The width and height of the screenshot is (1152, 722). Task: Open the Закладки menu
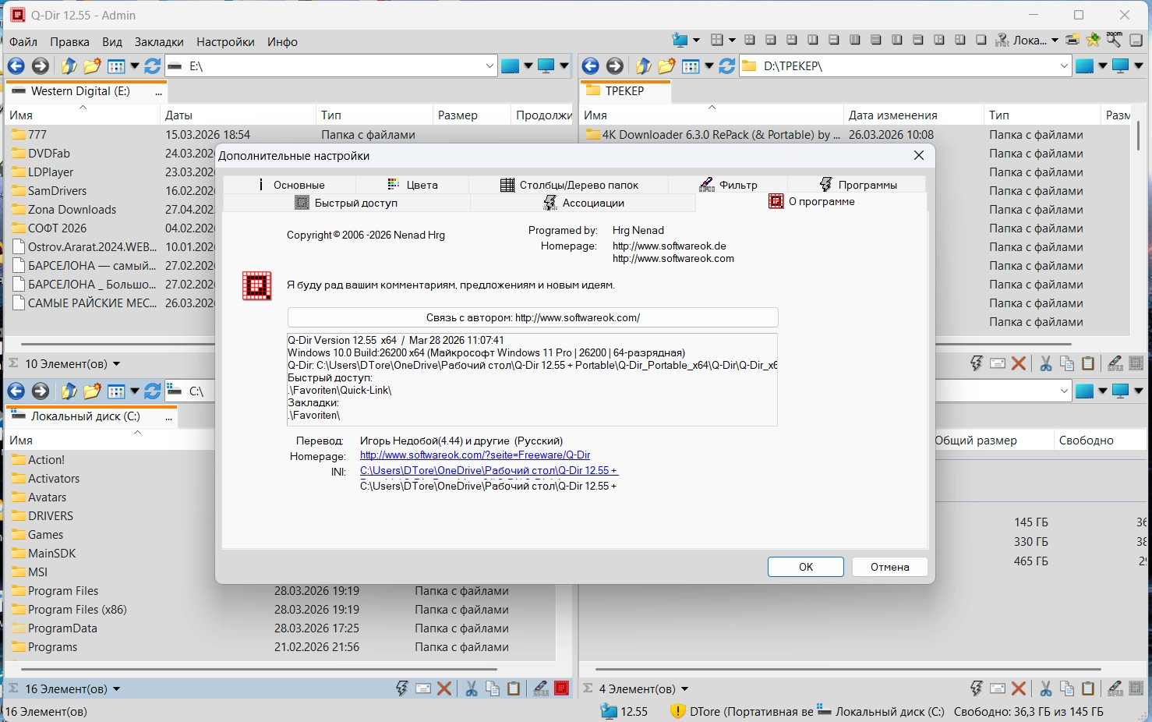pyautogui.click(x=159, y=42)
